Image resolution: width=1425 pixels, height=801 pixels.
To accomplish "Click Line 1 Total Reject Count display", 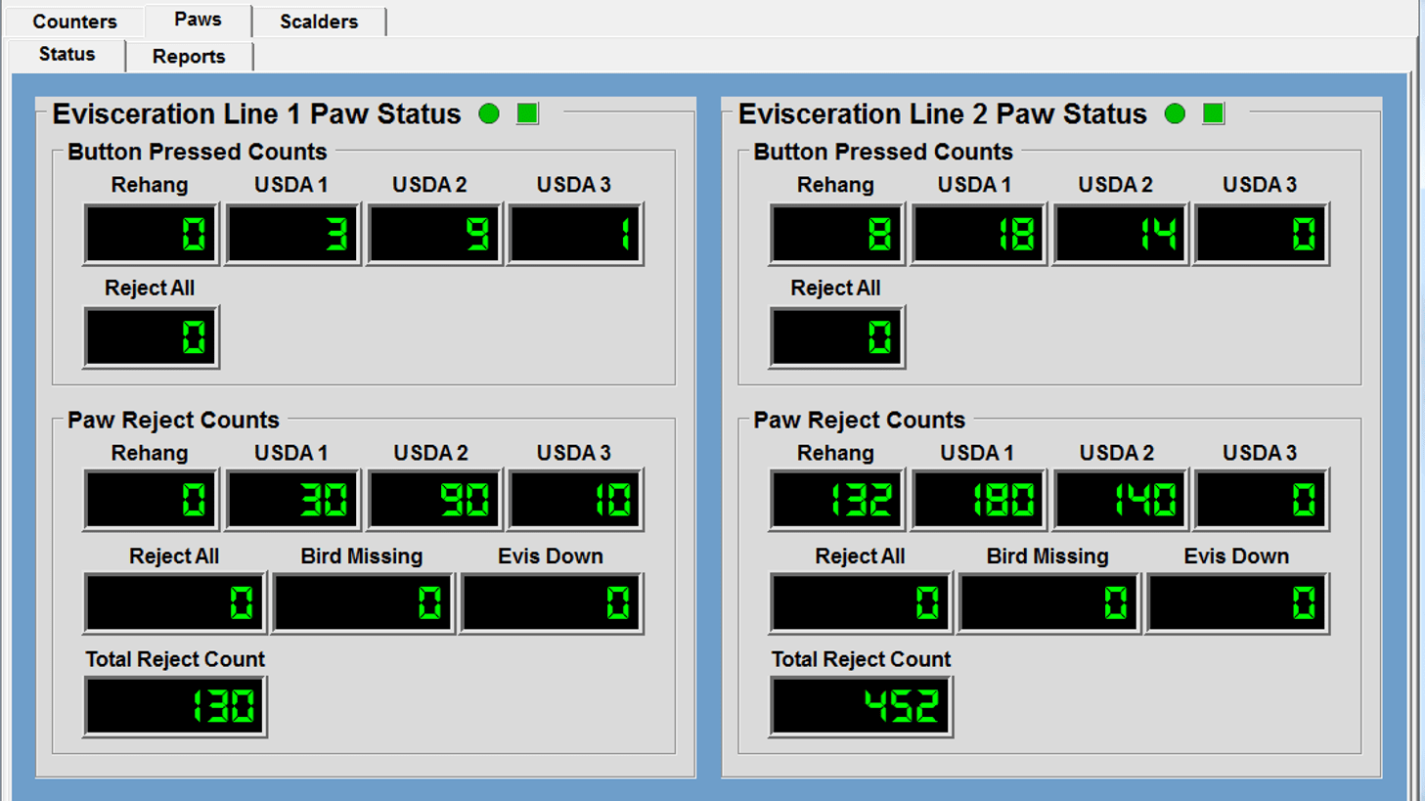I will coord(175,705).
